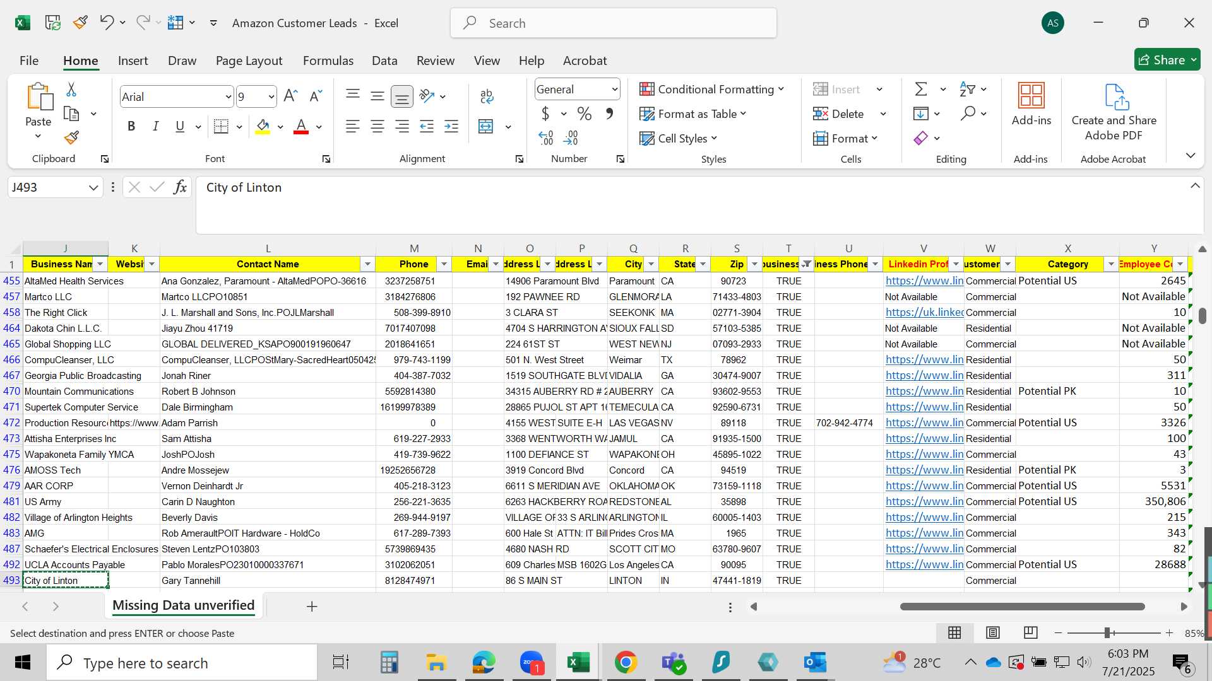Open the font size dropdown
The height and width of the screenshot is (681, 1212).
pyautogui.click(x=271, y=96)
